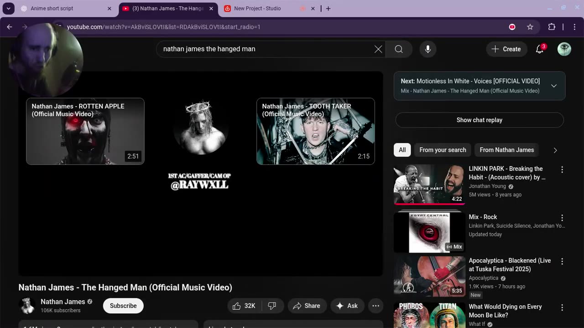Click the Ask button
The height and width of the screenshot is (328, 584).
click(x=347, y=306)
